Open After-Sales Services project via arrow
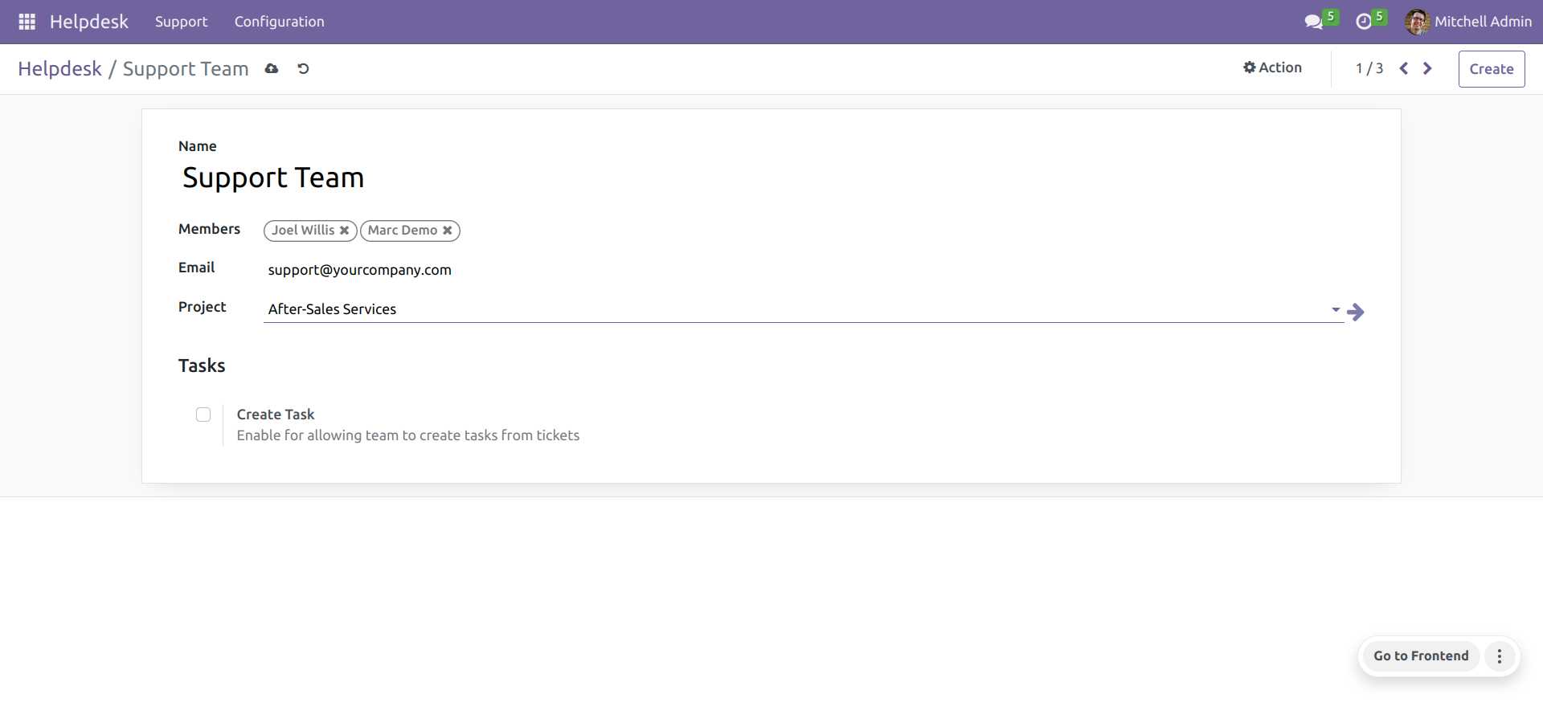Viewport: 1543px width, 727px height. (x=1356, y=312)
